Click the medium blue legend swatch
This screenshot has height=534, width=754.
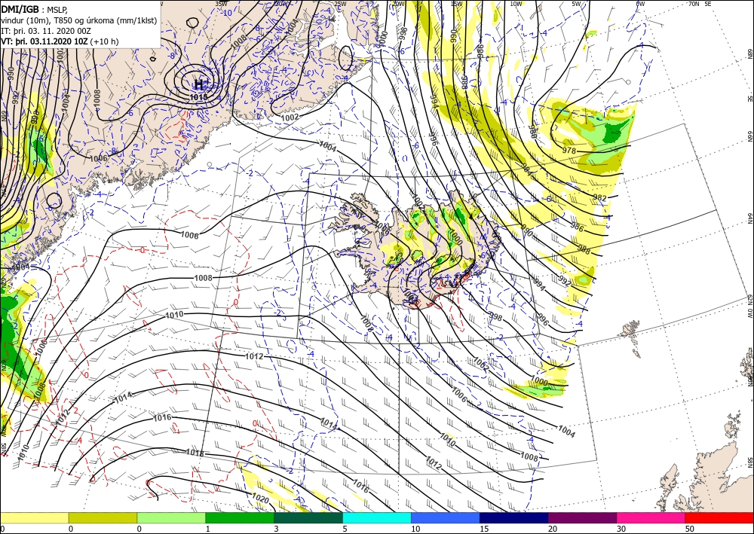point(446,517)
